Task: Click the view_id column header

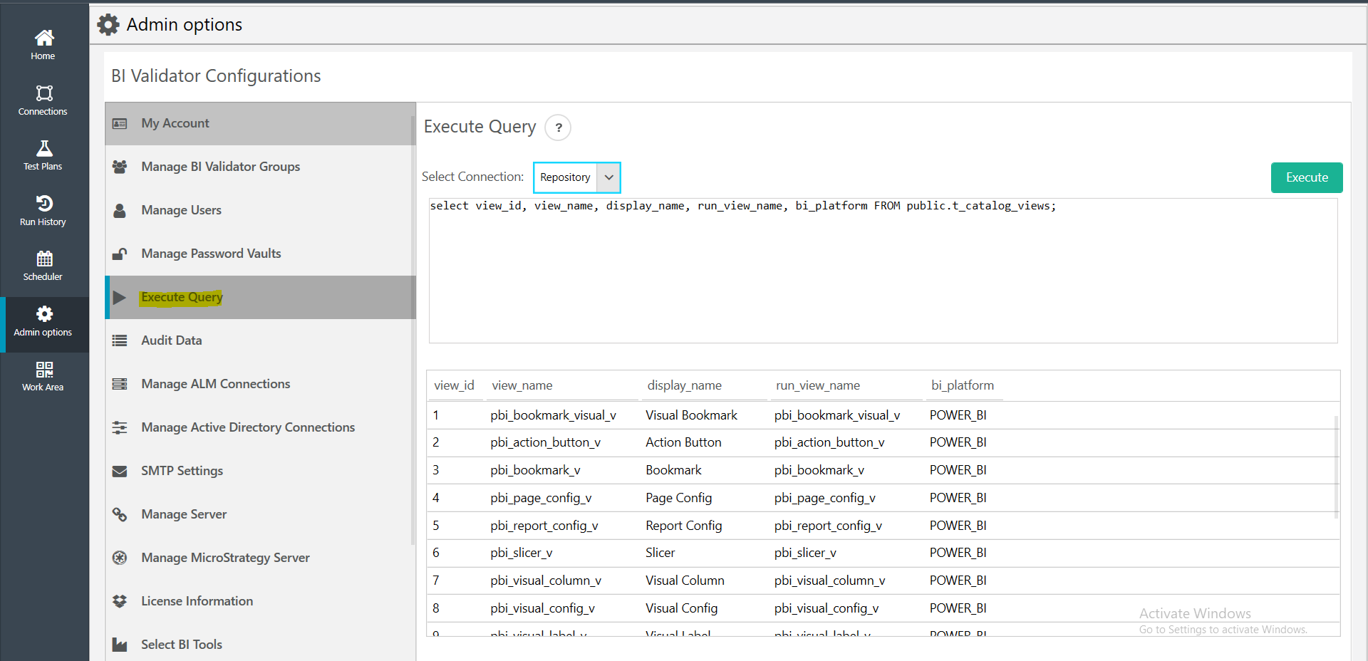Action: [455, 385]
